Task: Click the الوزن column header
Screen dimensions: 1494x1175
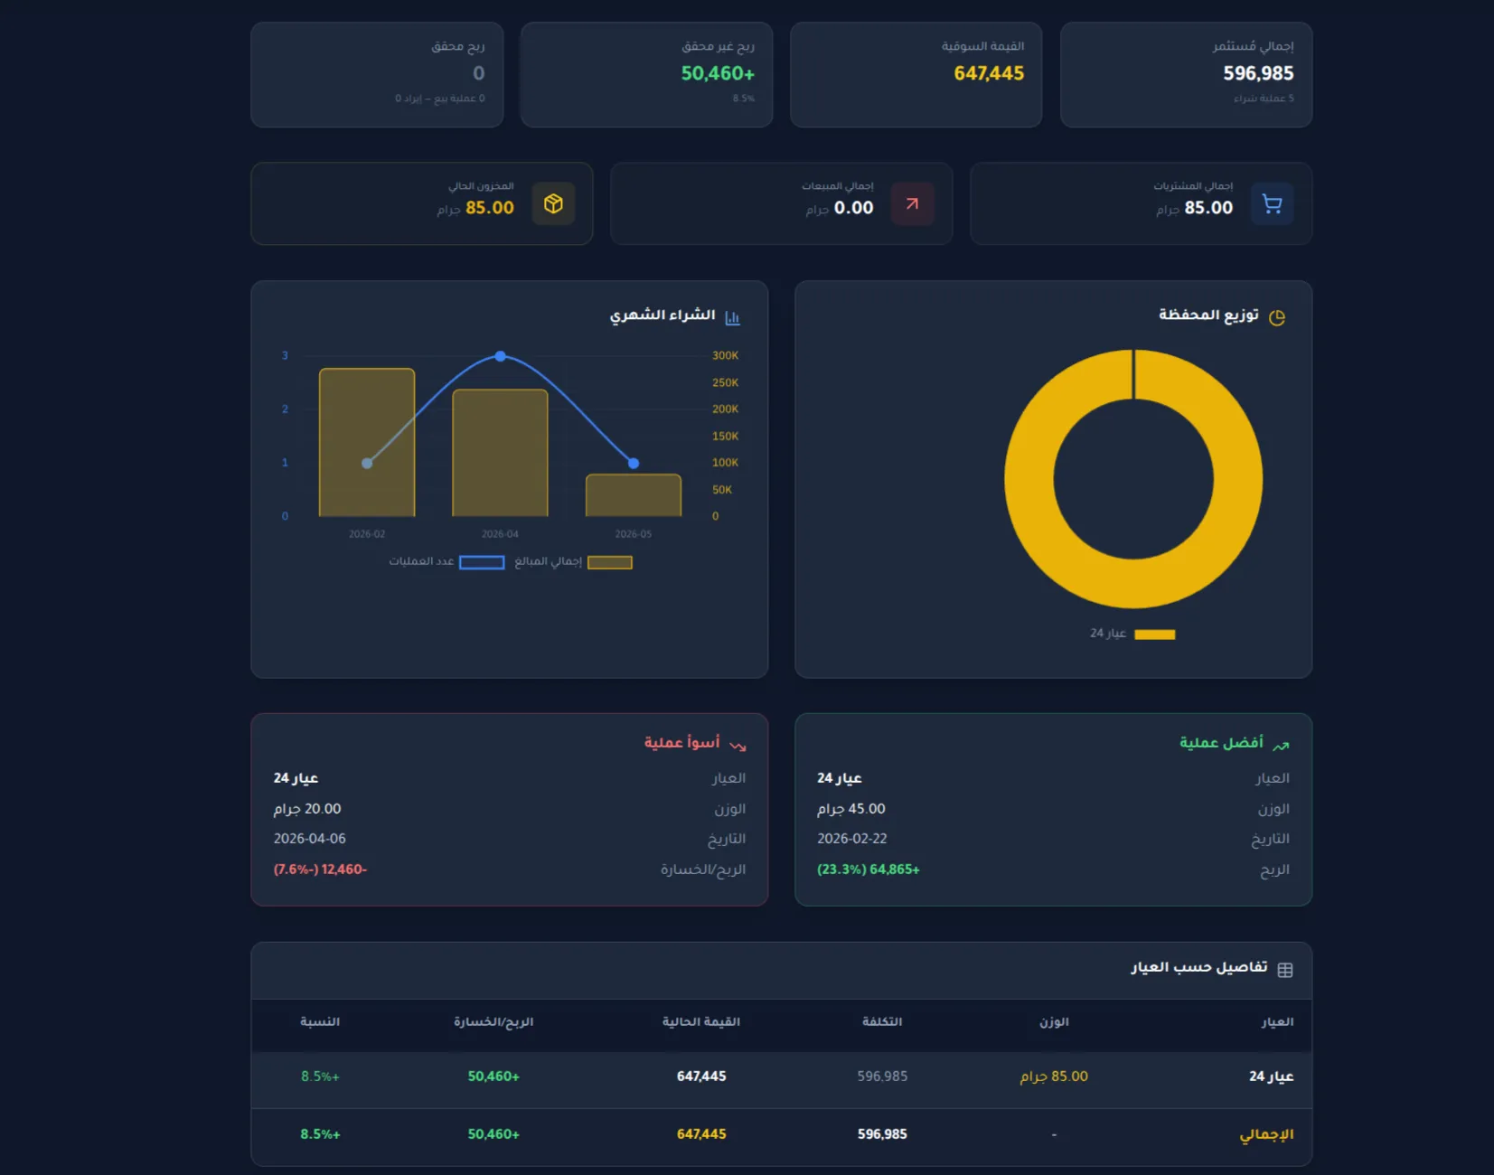Action: (1054, 1022)
